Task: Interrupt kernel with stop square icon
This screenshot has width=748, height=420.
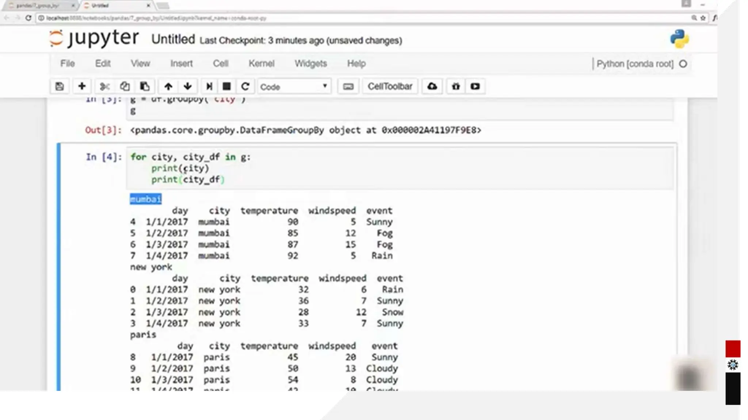Action: [226, 86]
